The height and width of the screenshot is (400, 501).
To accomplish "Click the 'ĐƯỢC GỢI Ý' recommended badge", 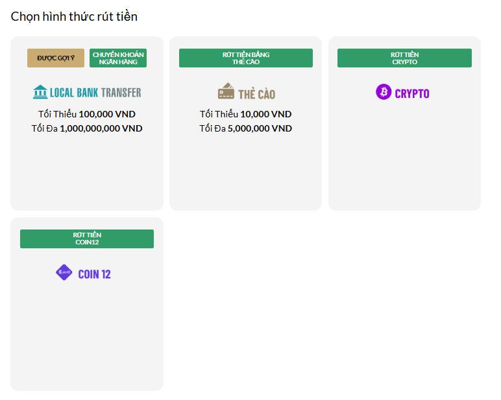I will [56, 58].
